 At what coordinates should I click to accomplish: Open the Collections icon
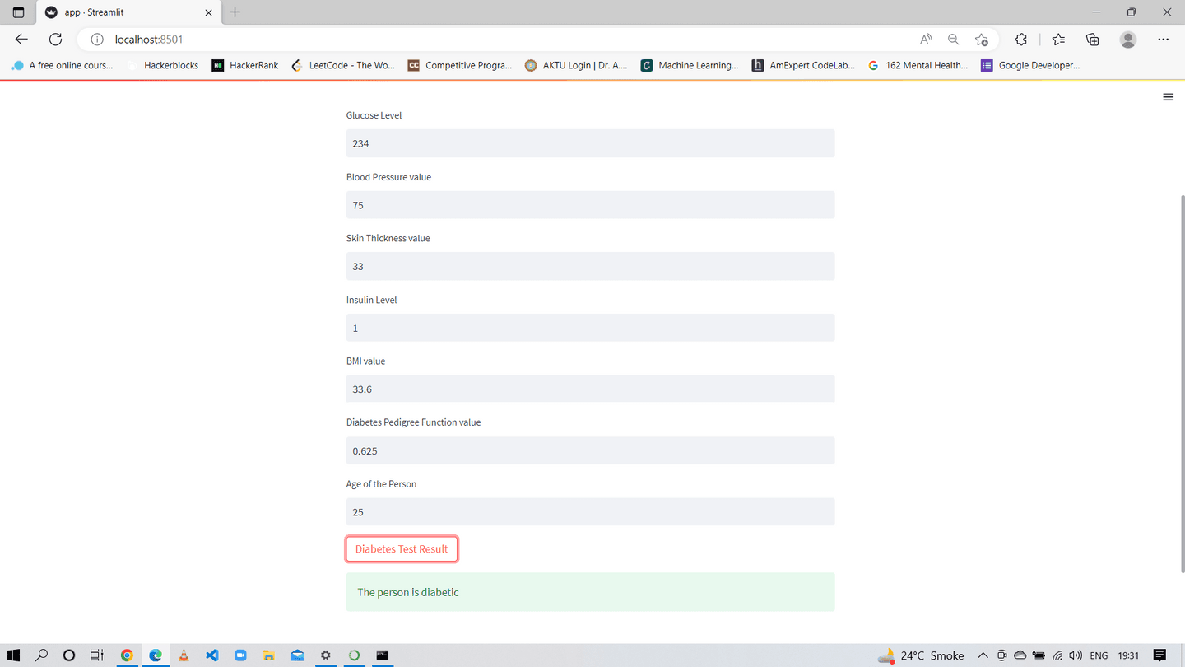1093,40
